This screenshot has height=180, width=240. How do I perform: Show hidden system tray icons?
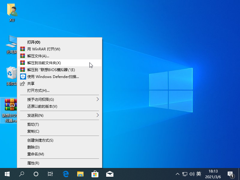click(177, 174)
